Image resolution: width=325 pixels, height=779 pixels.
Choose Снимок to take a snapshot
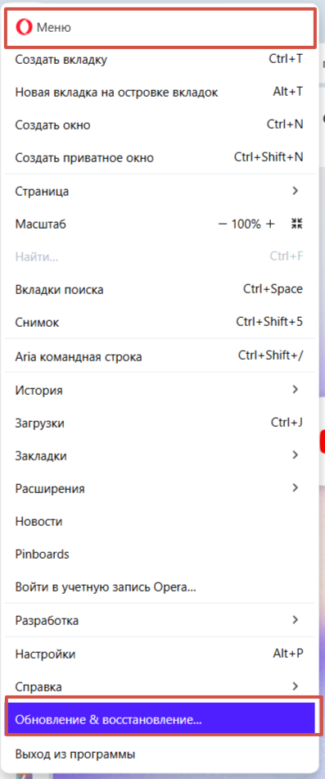pos(160,322)
